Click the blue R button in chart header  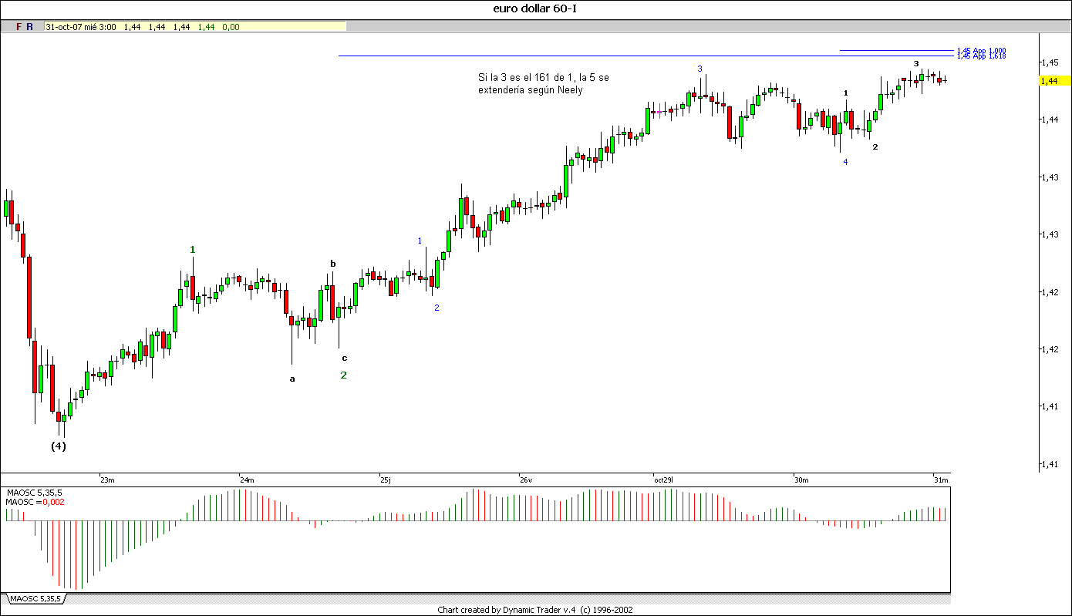29,26
